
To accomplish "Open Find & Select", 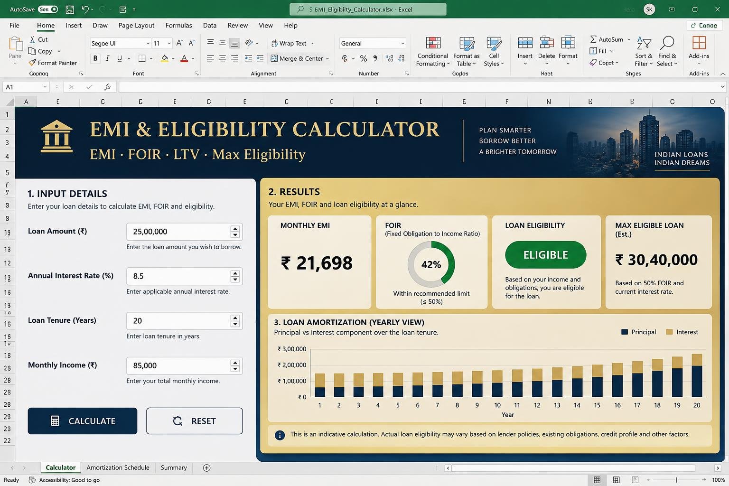I will pos(667,52).
